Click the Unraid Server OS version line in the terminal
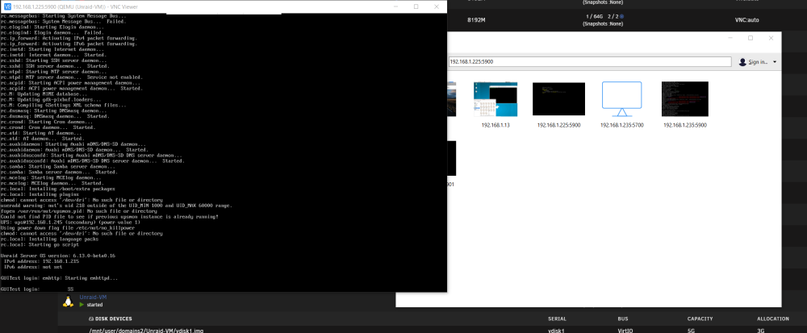 tap(57, 256)
